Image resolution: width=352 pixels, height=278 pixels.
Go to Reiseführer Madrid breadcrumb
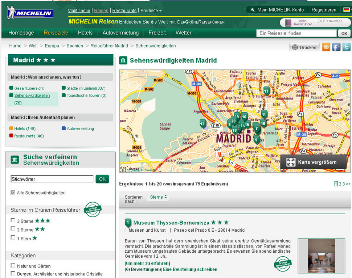(x=109, y=46)
